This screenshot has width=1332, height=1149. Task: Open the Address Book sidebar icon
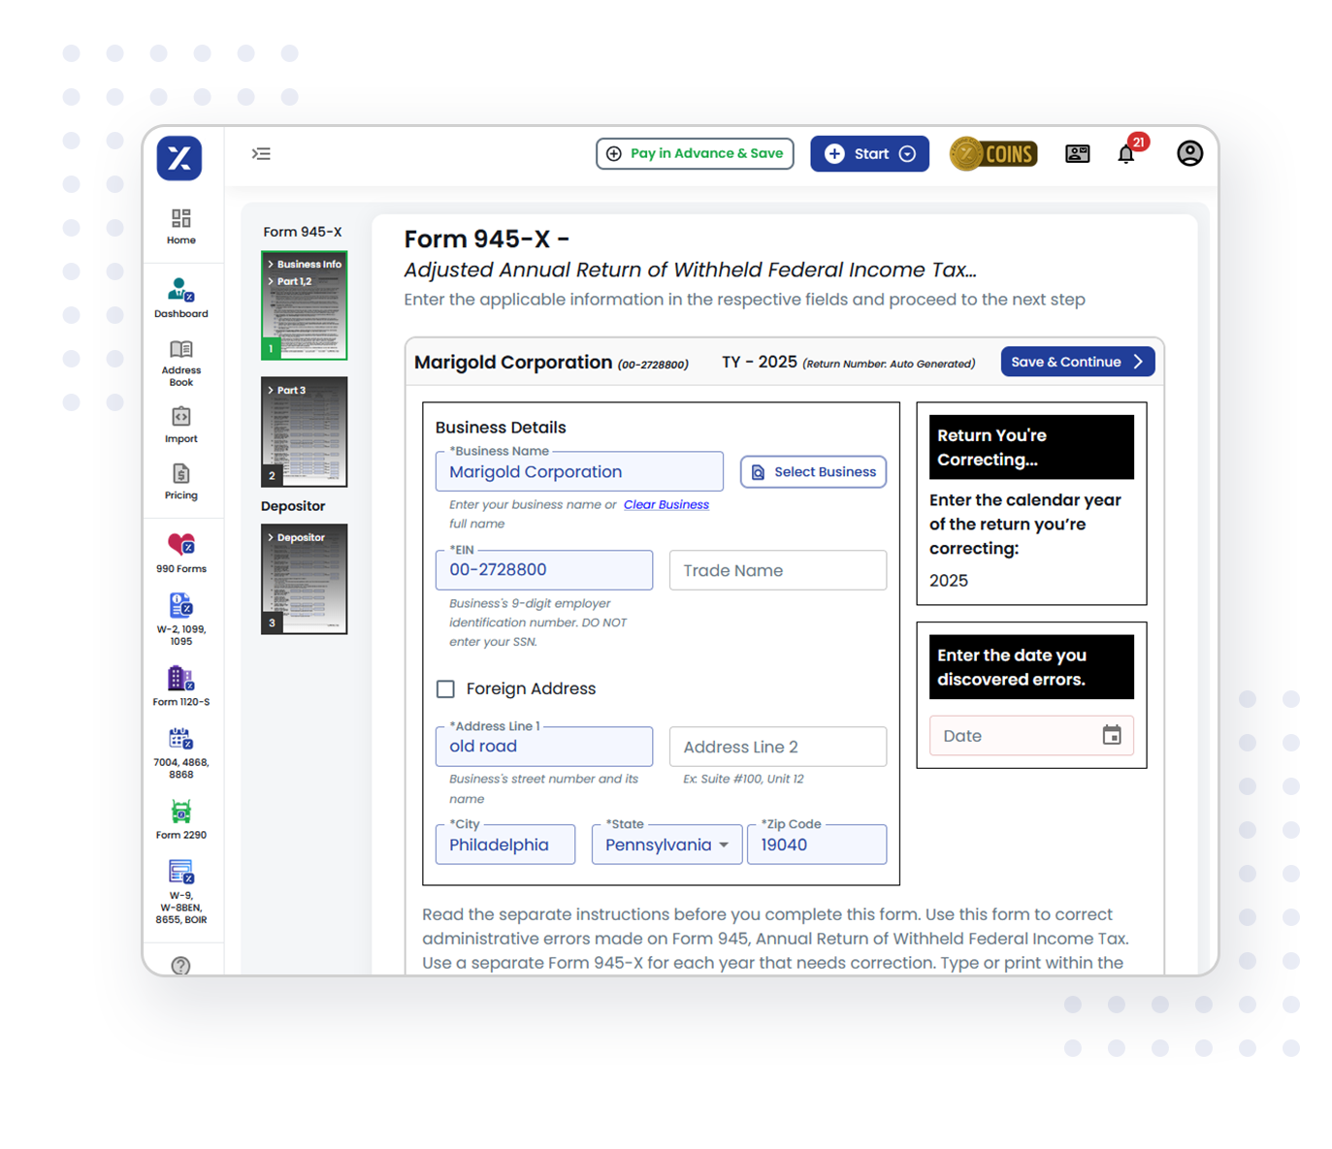pos(180,361)
